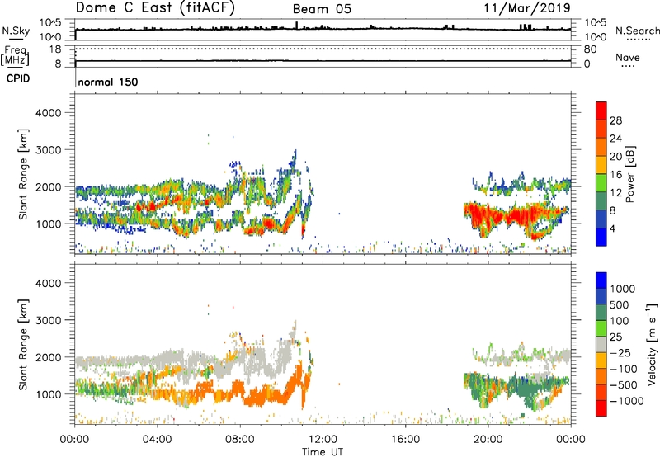This screenshot has height=457, width=660.
Task: Pick the dark blue Power segment between 4 and 8
Action: pyautogui.click(x=601, y=219)
